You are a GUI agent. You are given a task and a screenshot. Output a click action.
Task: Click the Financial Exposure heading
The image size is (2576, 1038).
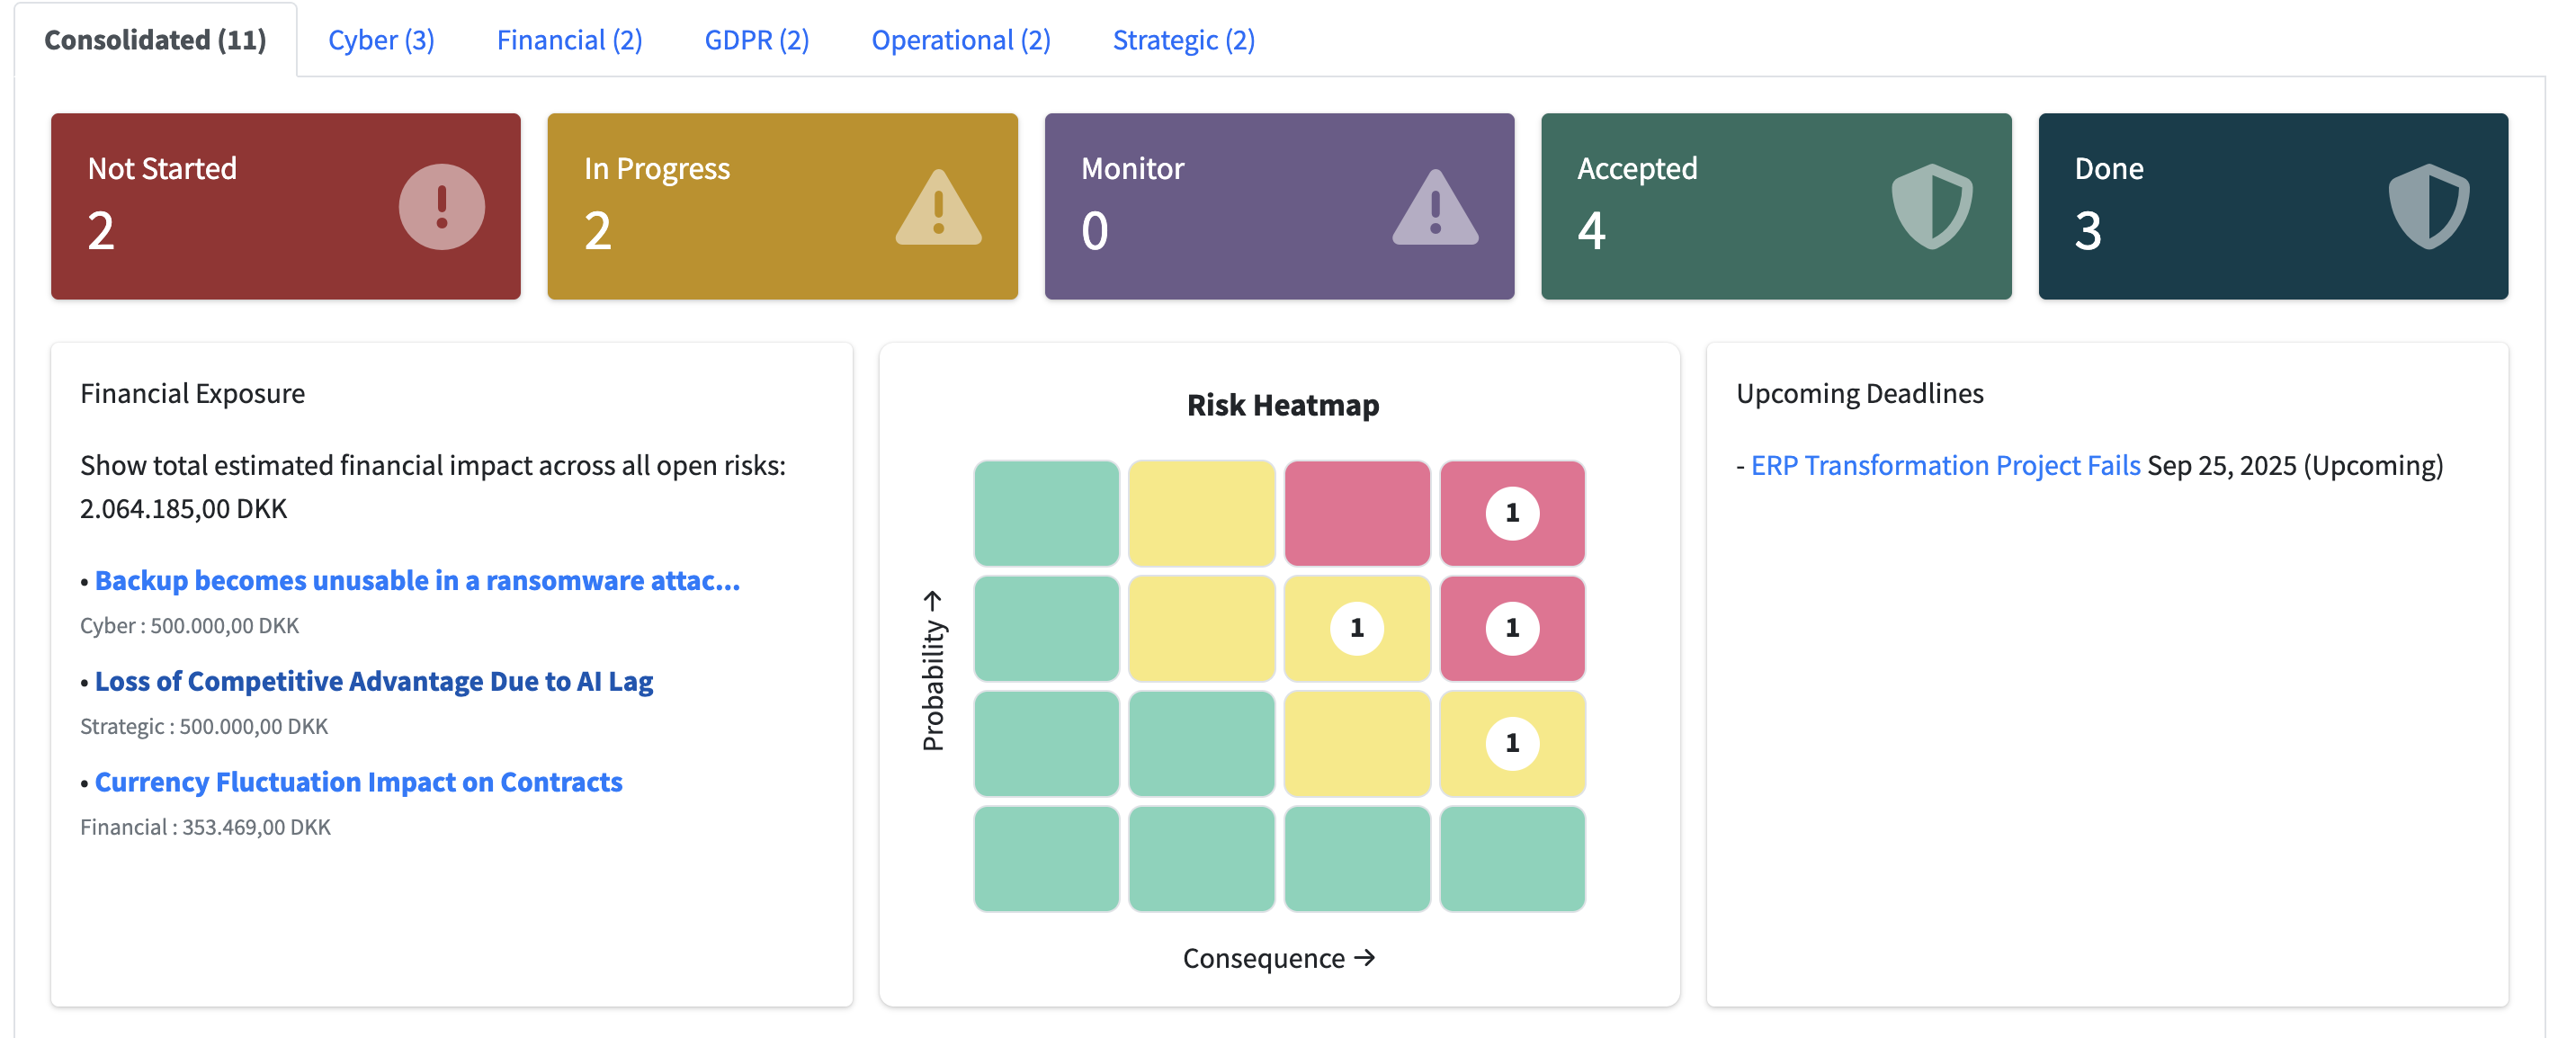tap(192, 394)
